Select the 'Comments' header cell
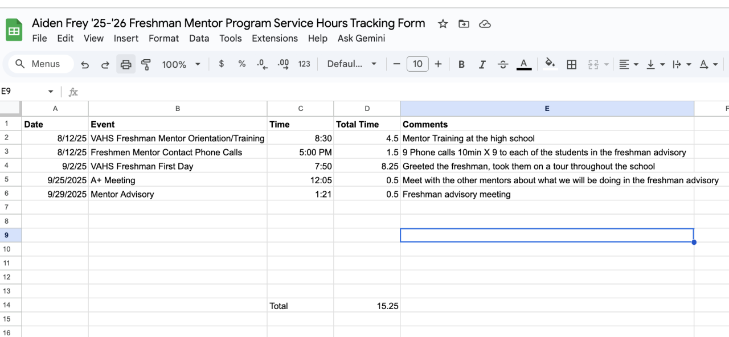This screenshot has height=337, width=729. coord(547,124)
